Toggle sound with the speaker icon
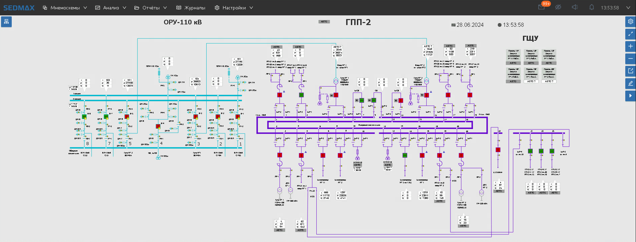Viewport: 636px width, 242px height. coord(575,7)
